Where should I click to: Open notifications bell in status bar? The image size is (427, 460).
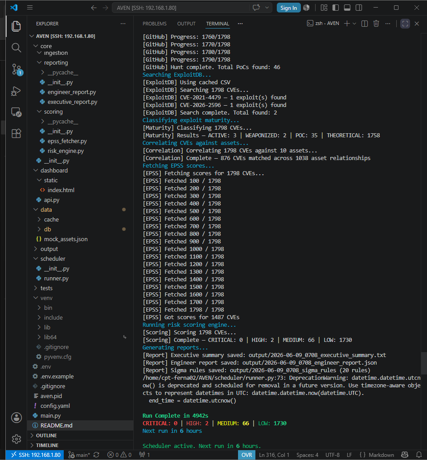pyautogui.click(x=419, y=455)
